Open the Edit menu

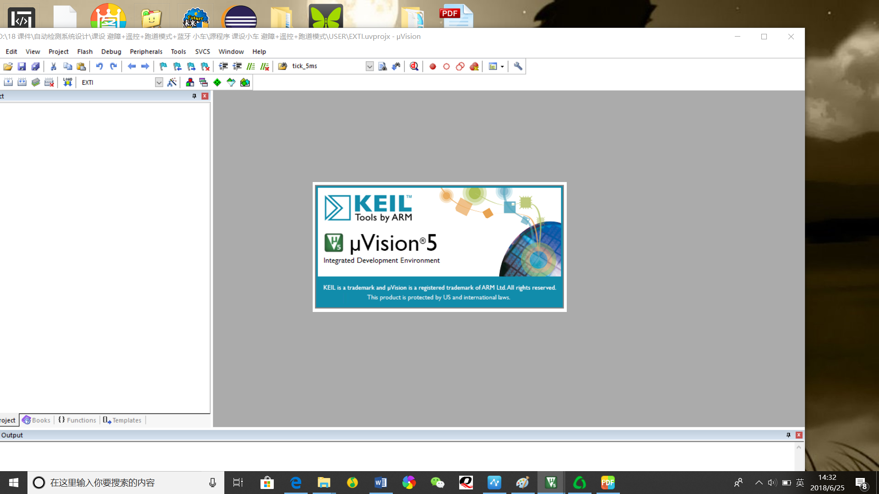[11, 52]
